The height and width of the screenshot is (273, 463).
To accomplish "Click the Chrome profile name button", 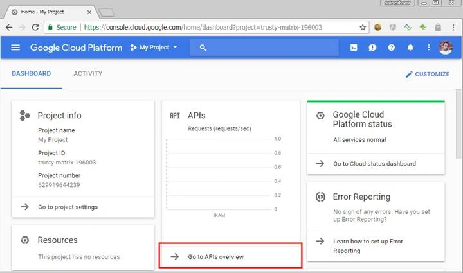I will 397,3.
